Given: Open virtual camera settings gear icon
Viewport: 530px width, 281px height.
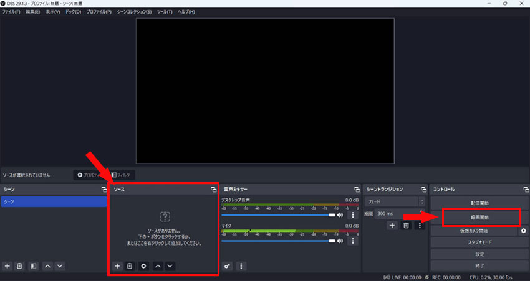Looking at the screenshot, I should pos(523,231).
